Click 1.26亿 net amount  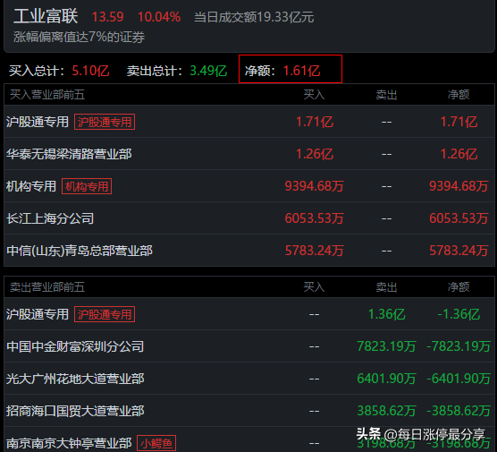click(459, 154)
